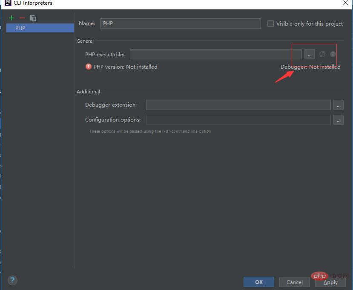353x290 pixels.
Task: Duplicate the PHP interpreter entry
Action: click(33, 18)
